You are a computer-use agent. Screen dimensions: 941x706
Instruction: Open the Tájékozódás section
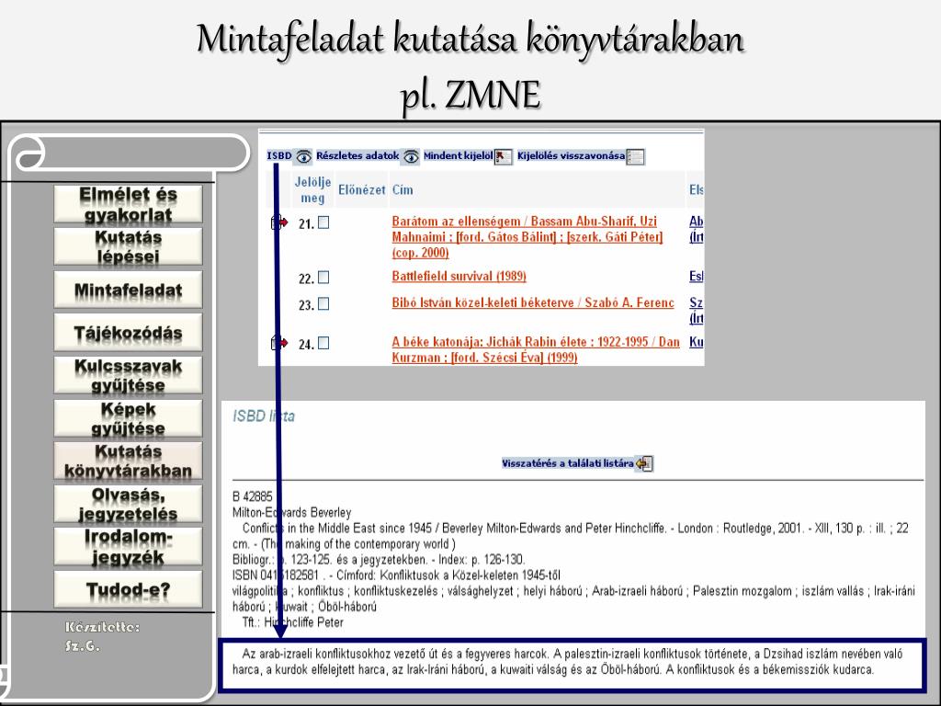(x=128, y=333)
